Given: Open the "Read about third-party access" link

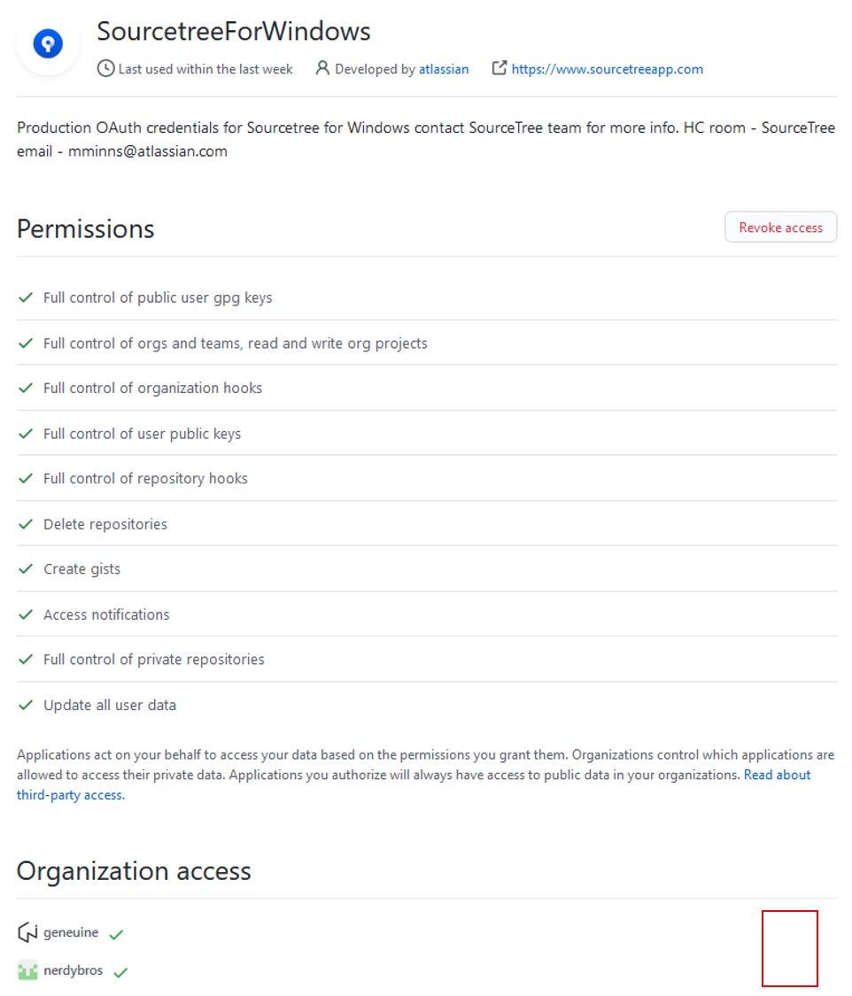Looking at the screenshot, I should (x=777, y=776).
